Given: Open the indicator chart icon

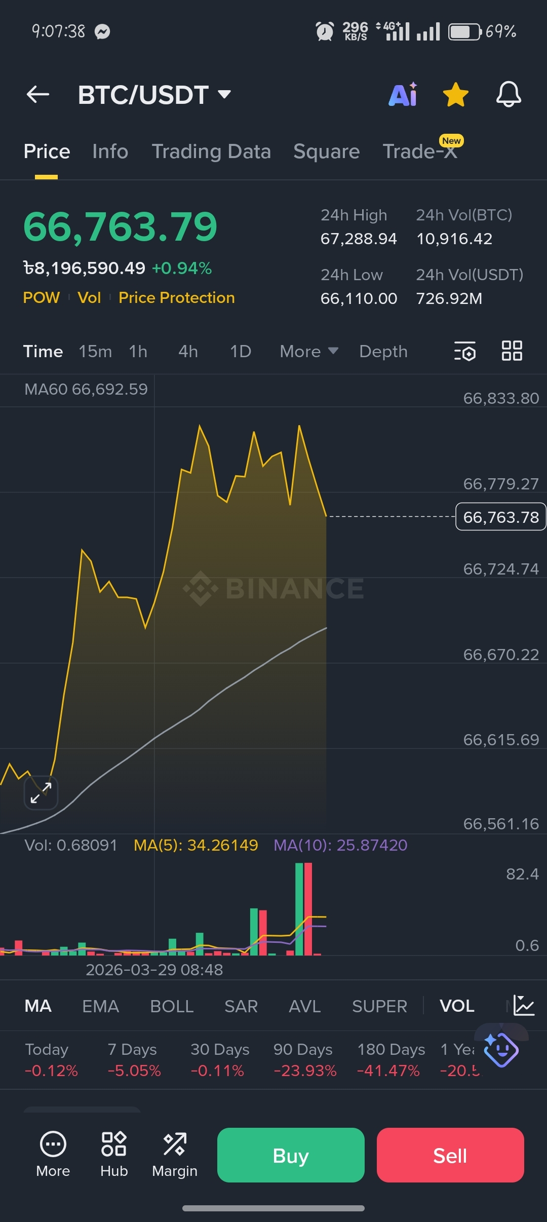Looking at the screenshot, I should coord(523,1005).
